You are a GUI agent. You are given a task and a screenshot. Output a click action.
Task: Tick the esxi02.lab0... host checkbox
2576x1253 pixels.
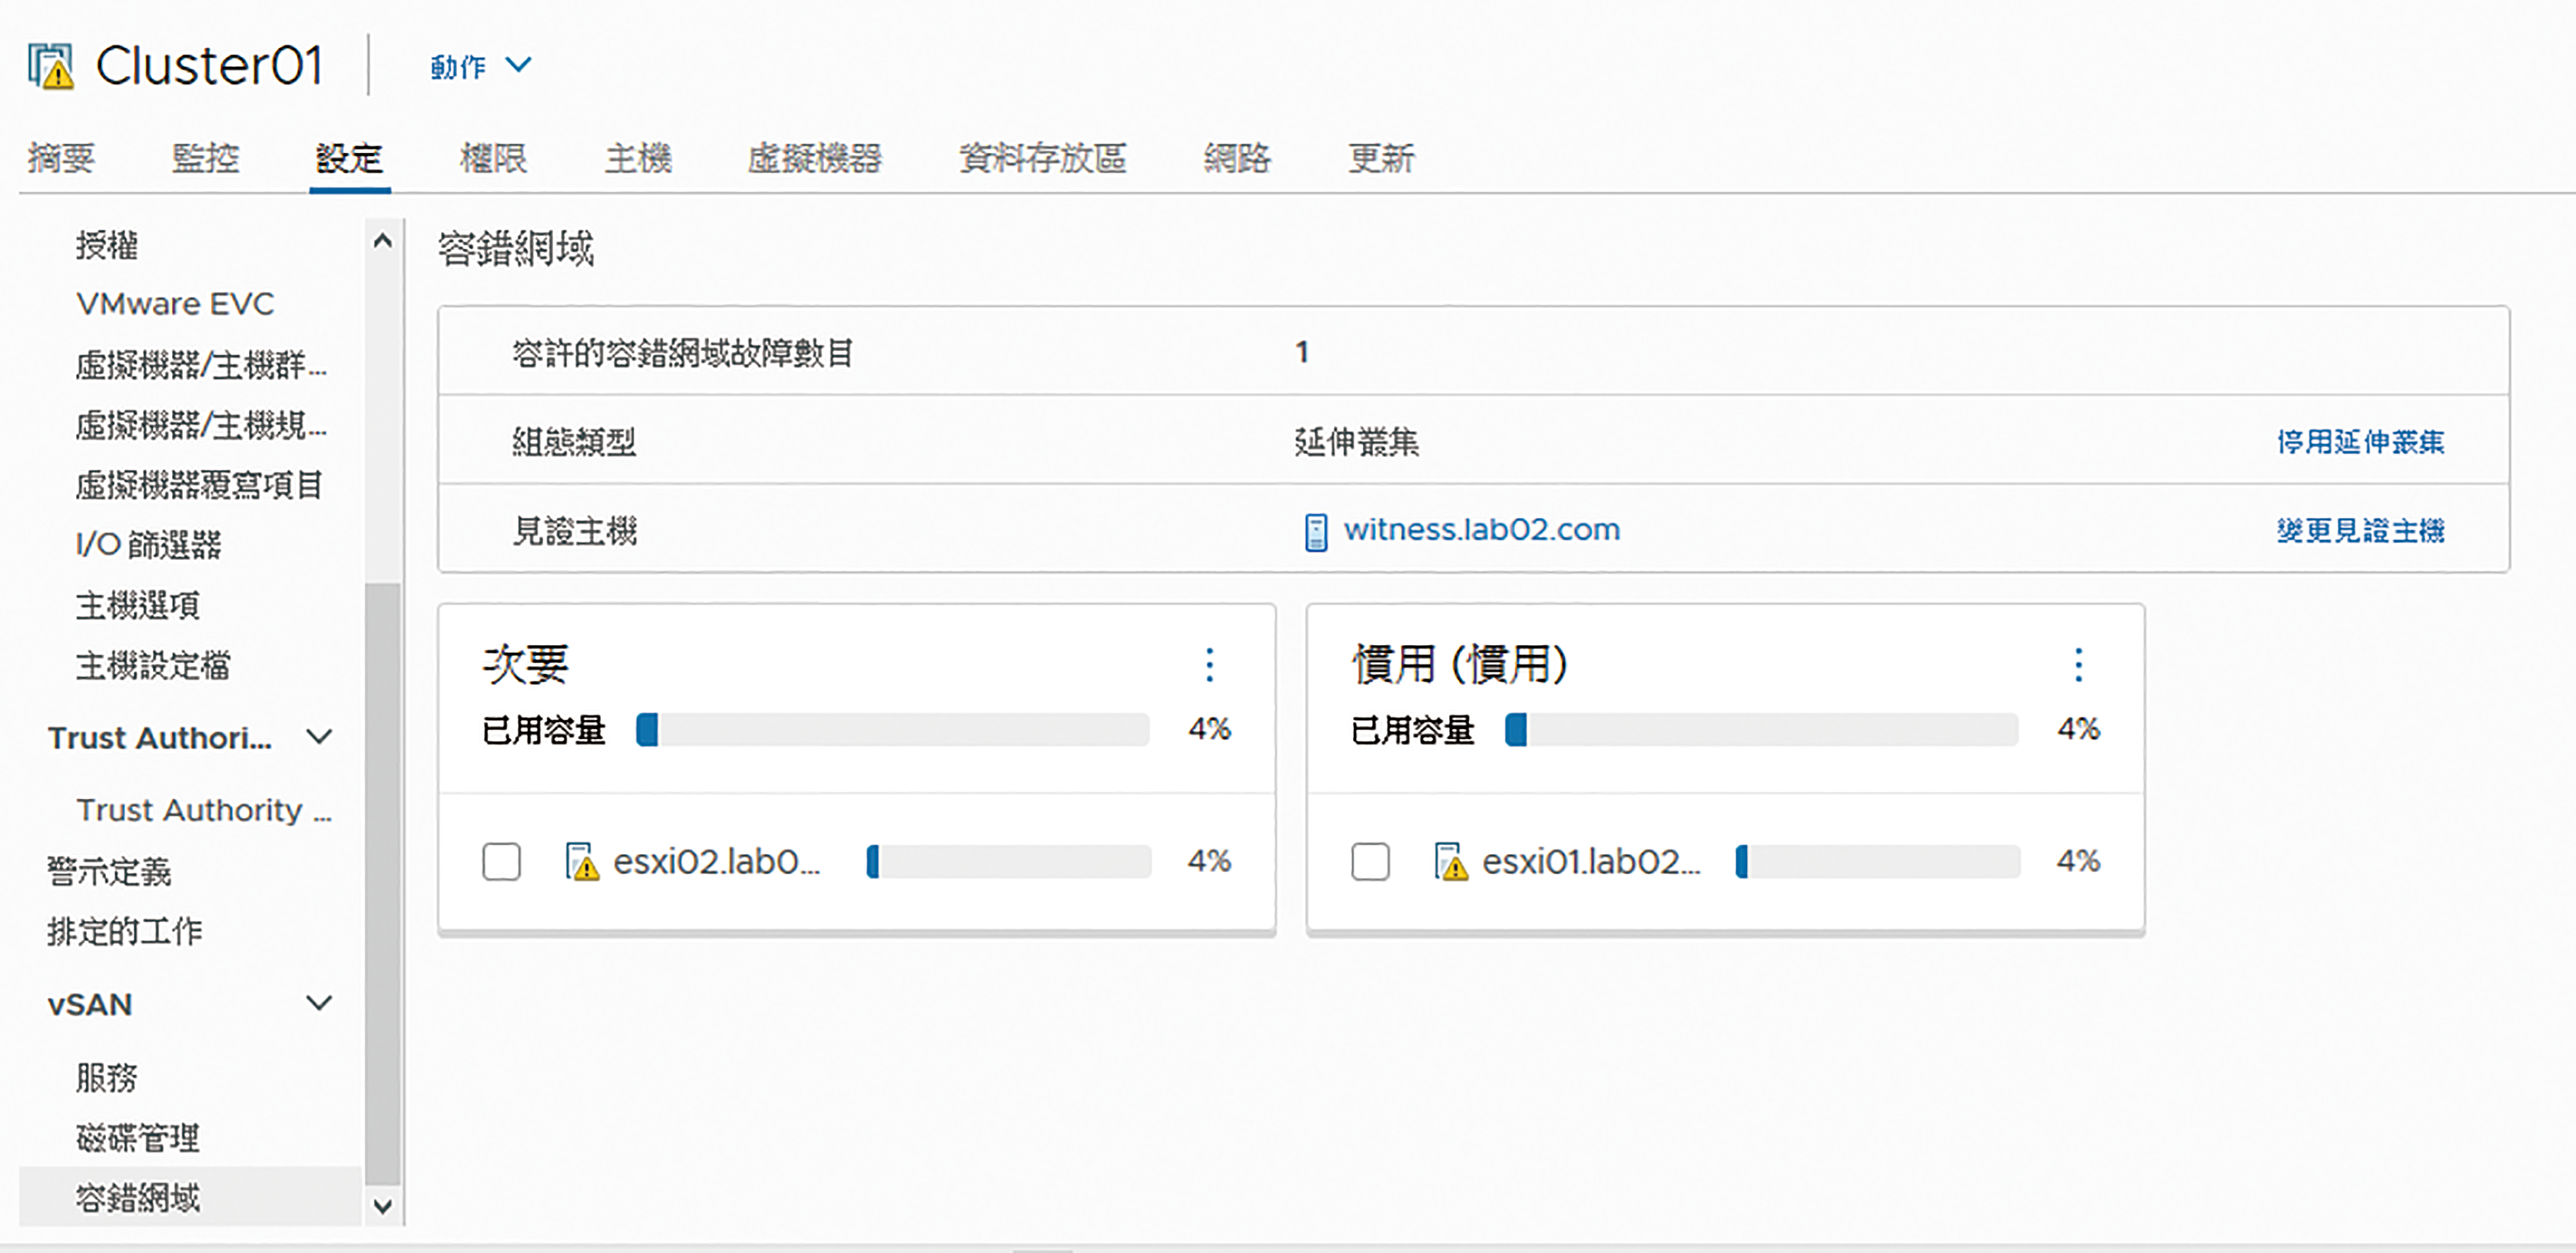click(501, 861)
